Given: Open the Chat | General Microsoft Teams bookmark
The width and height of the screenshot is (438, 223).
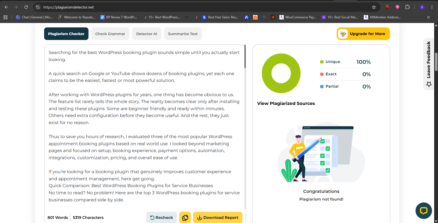Looking at the screenshot, I should click(x=34, y=17).
